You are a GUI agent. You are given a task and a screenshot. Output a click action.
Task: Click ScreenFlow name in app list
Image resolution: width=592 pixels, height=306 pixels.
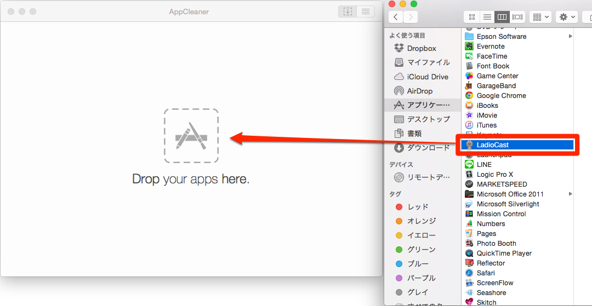495,282
